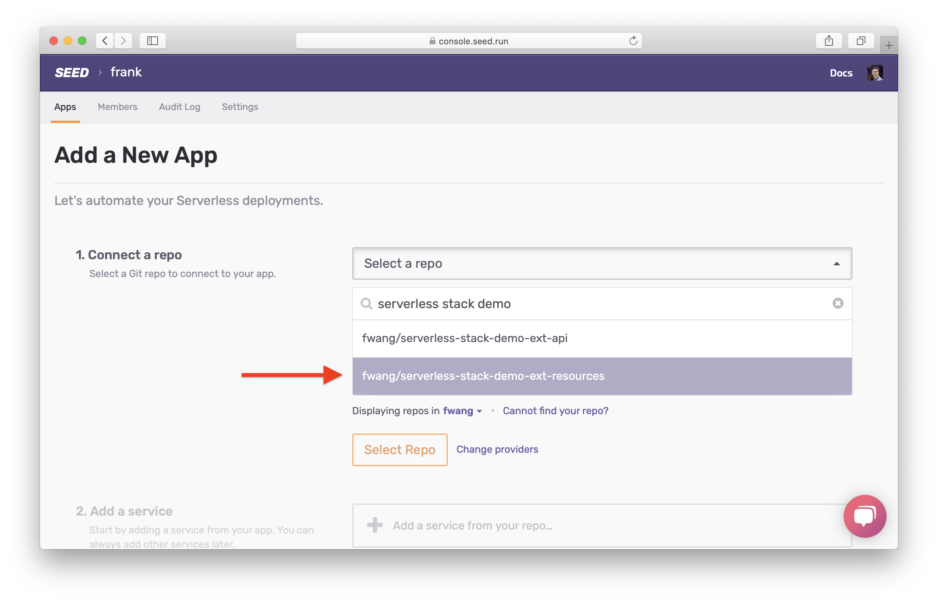Switch to the Audit Log tab

pyautogui.click(x=179, y=107)
